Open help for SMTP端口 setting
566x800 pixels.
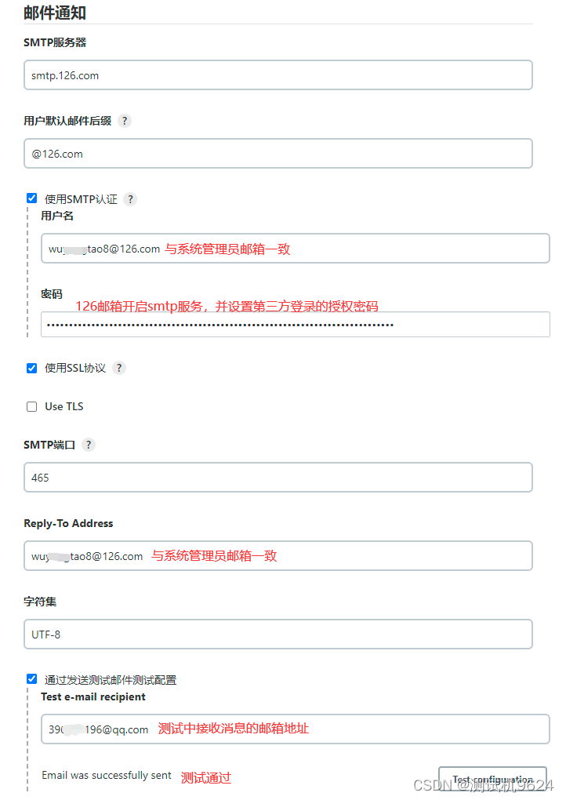pyautogui.click(x=88, y=445)
